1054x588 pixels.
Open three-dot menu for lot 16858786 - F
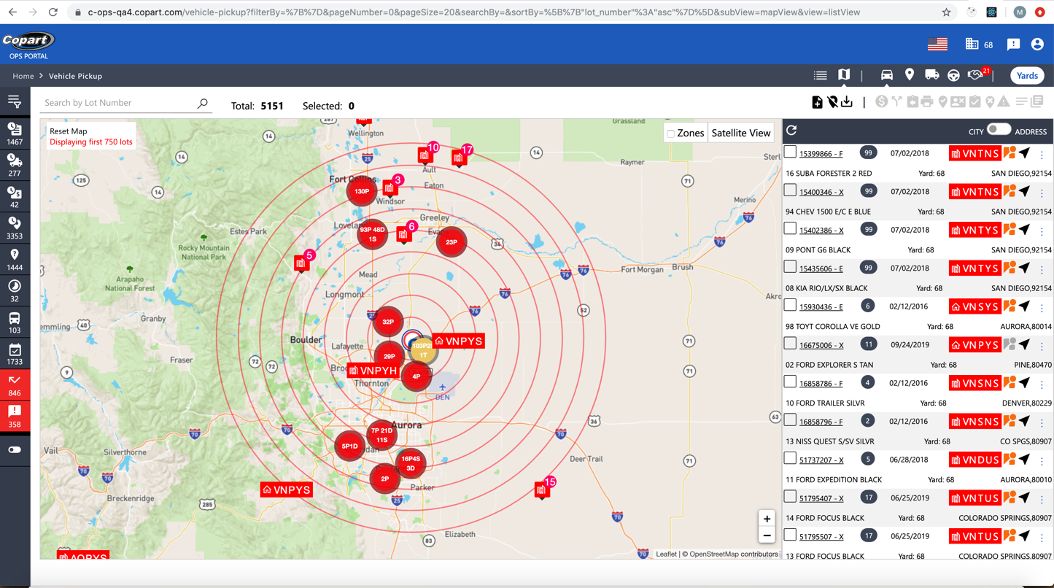click(1042, 384)
